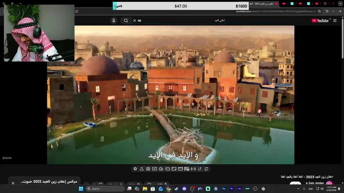This screenshot has width=344, height=193.
Task: Click the clapperboard cinema mode icon
Action: (180, 169)
